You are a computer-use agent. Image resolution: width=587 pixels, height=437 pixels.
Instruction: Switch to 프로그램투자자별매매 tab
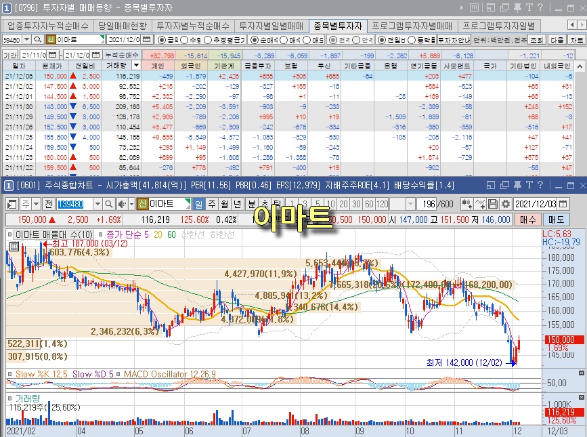point(412,26)
